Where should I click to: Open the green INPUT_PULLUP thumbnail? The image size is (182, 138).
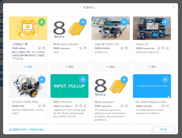point(69,86)
